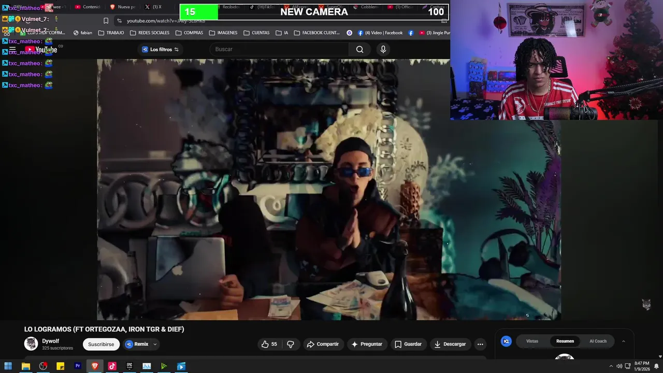Open the Dywolf channel name link
Screen dimensions: 663x373
[51, 341]
